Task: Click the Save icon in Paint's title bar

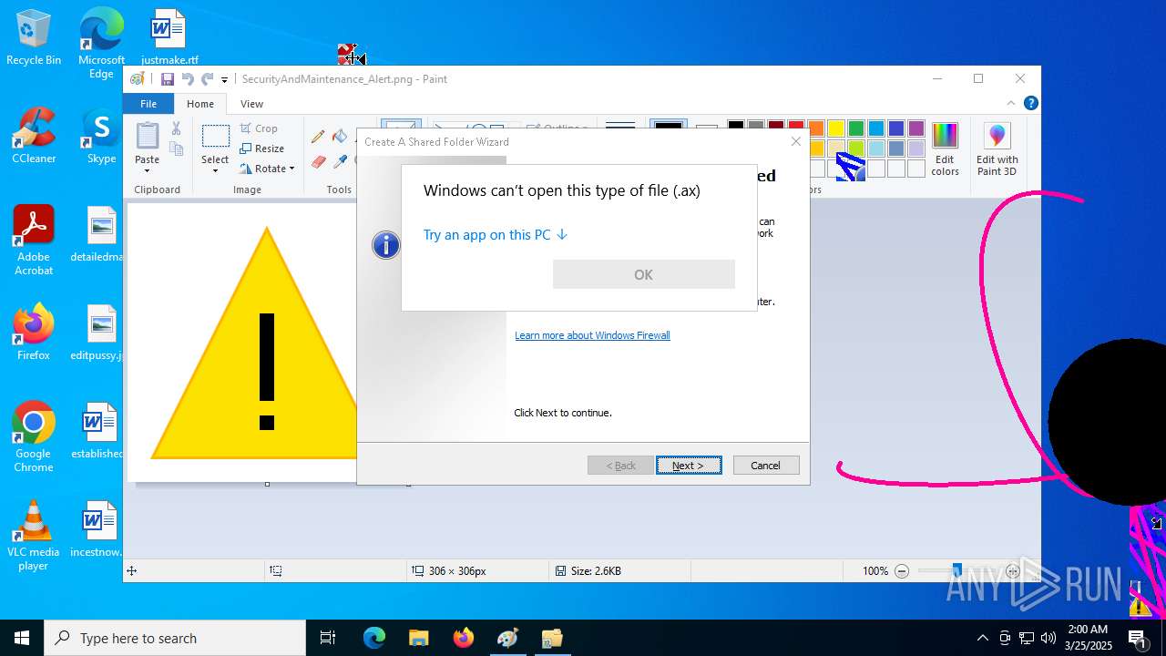Action: [x=168, y=79]
